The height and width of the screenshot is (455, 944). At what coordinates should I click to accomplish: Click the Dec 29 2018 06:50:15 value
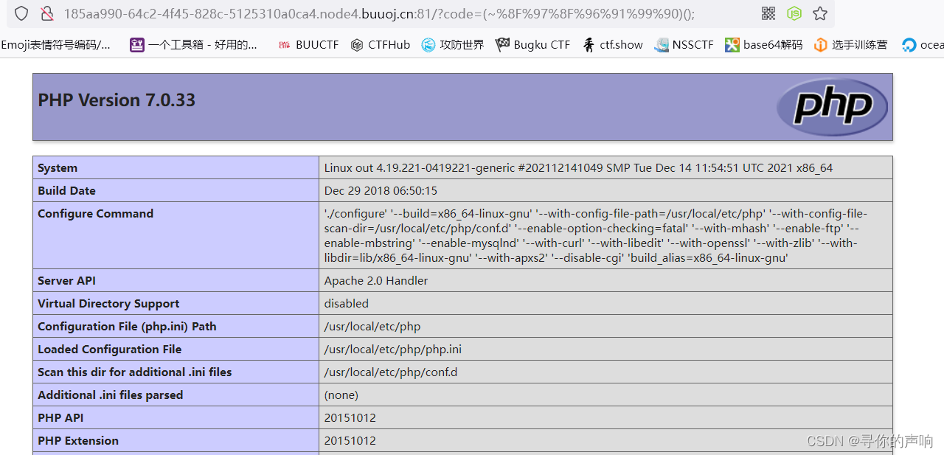(381, 191)
